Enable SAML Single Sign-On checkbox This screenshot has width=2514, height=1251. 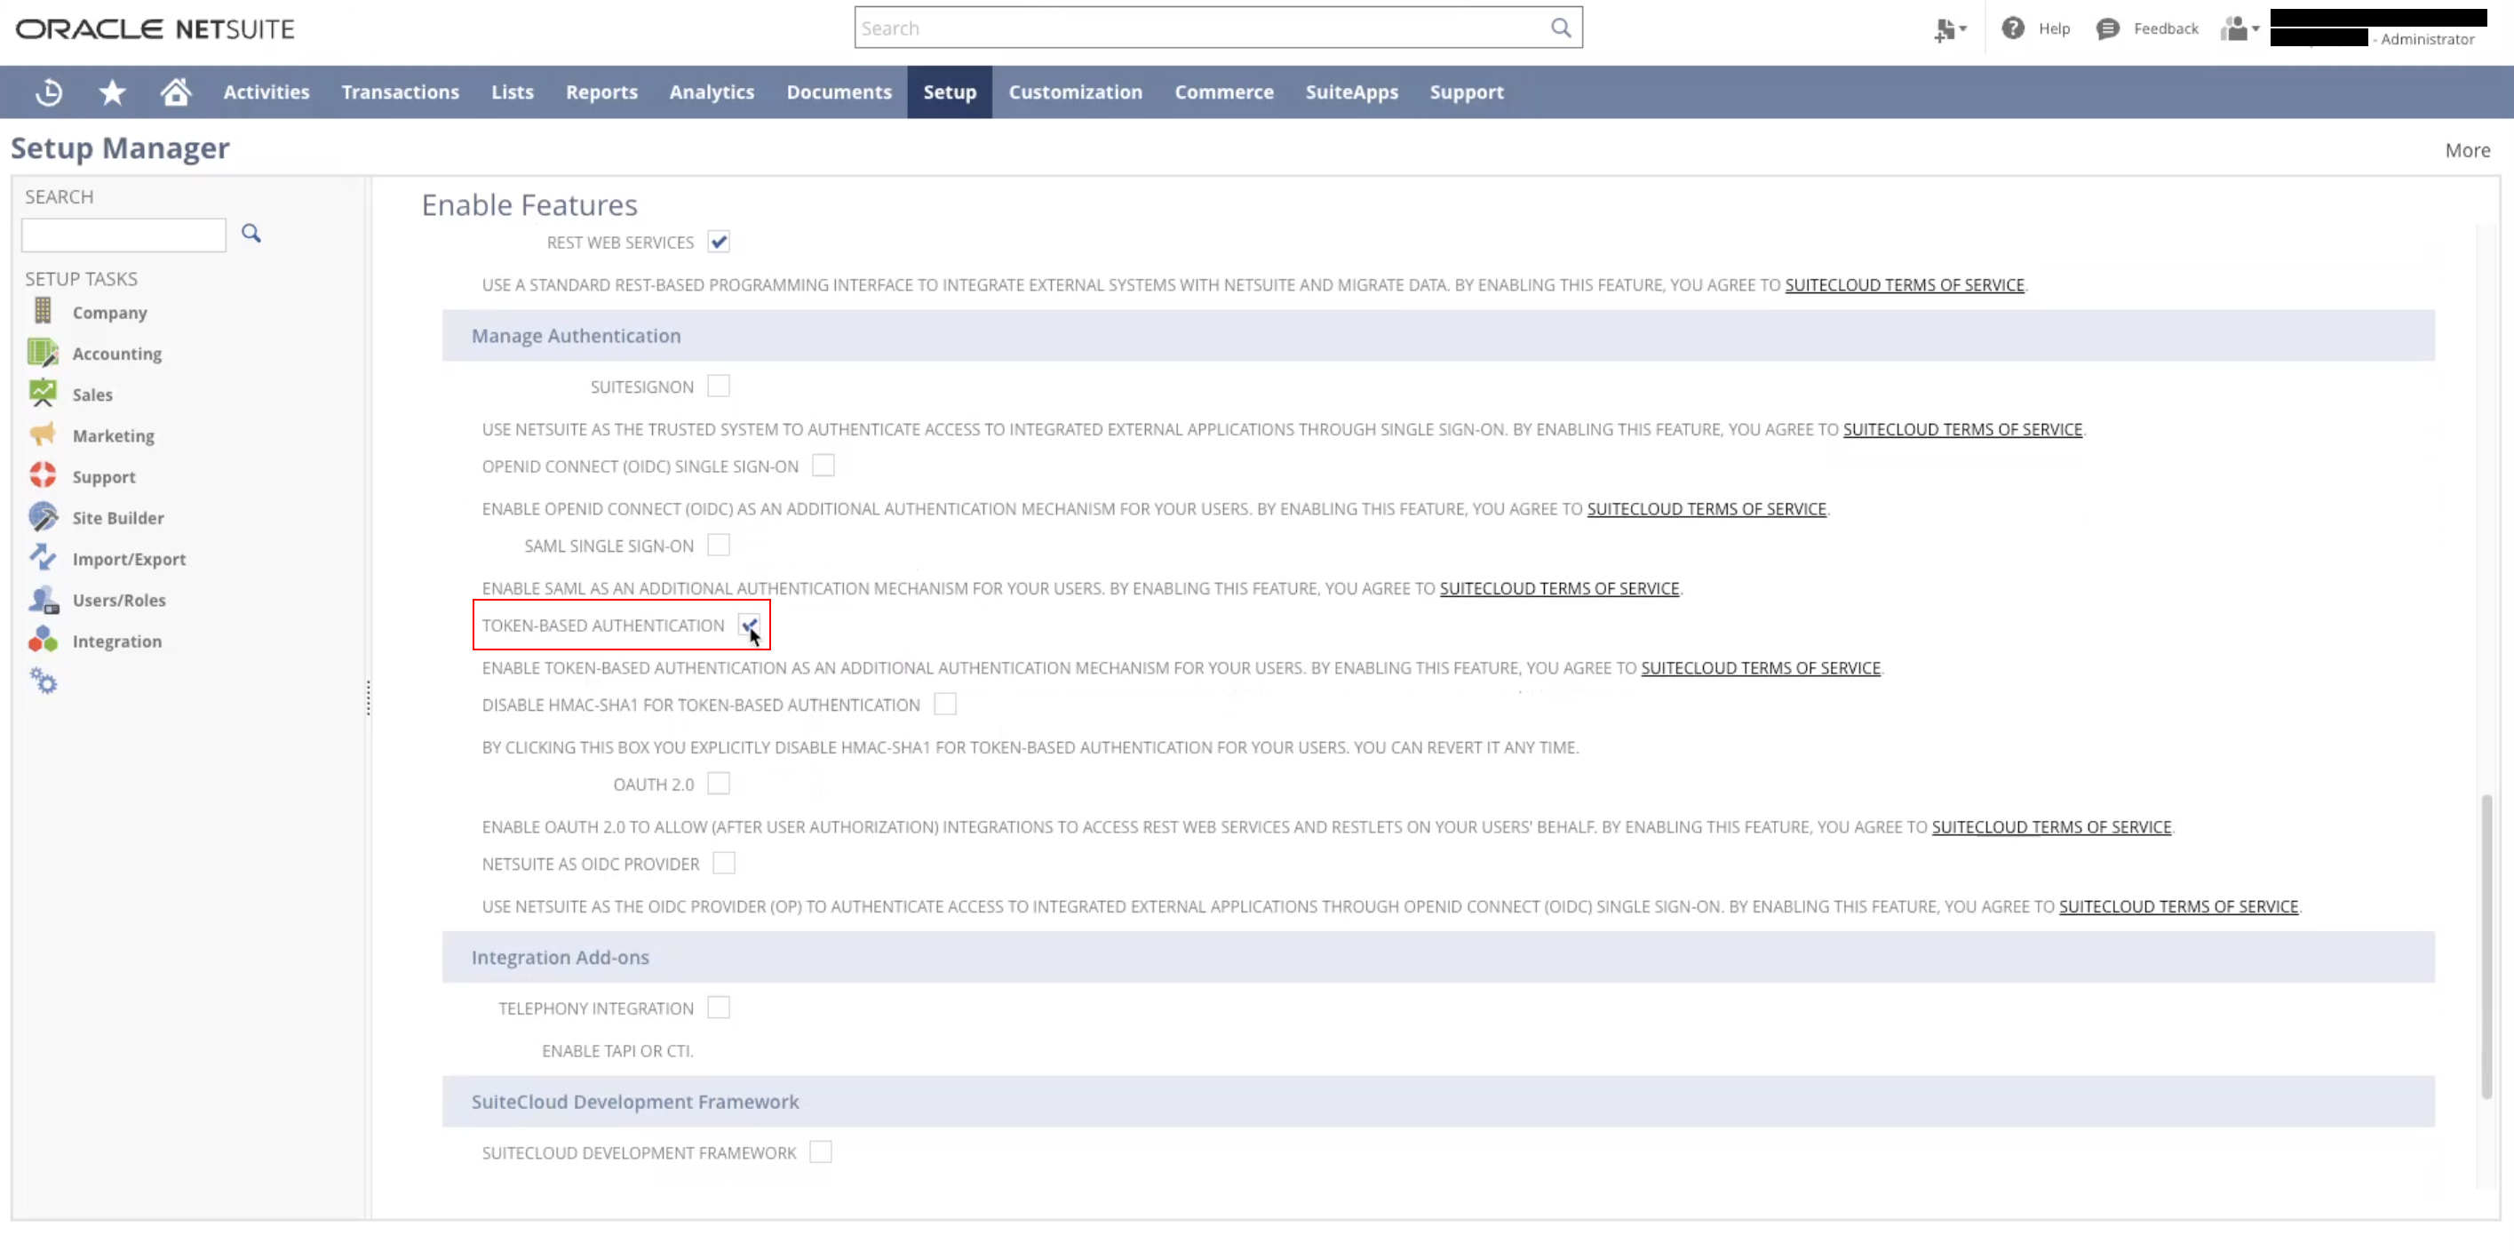click(x=719, y=546)
